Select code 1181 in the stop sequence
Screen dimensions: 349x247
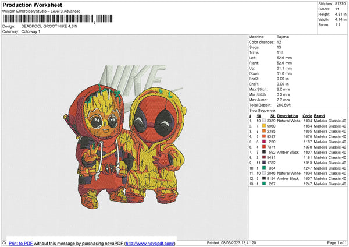[x=308, y=157]
